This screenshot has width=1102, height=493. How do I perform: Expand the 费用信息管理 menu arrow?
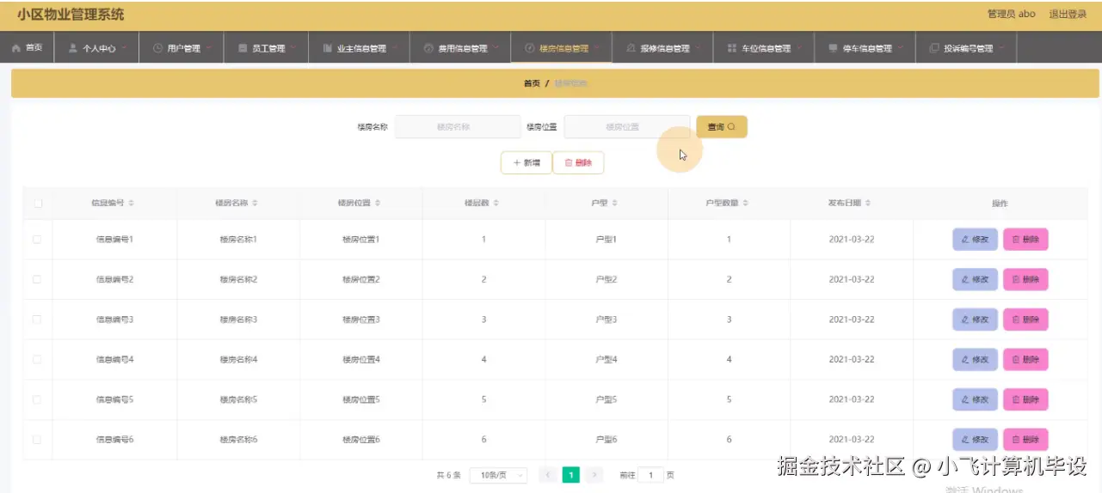tap(496, 48)
